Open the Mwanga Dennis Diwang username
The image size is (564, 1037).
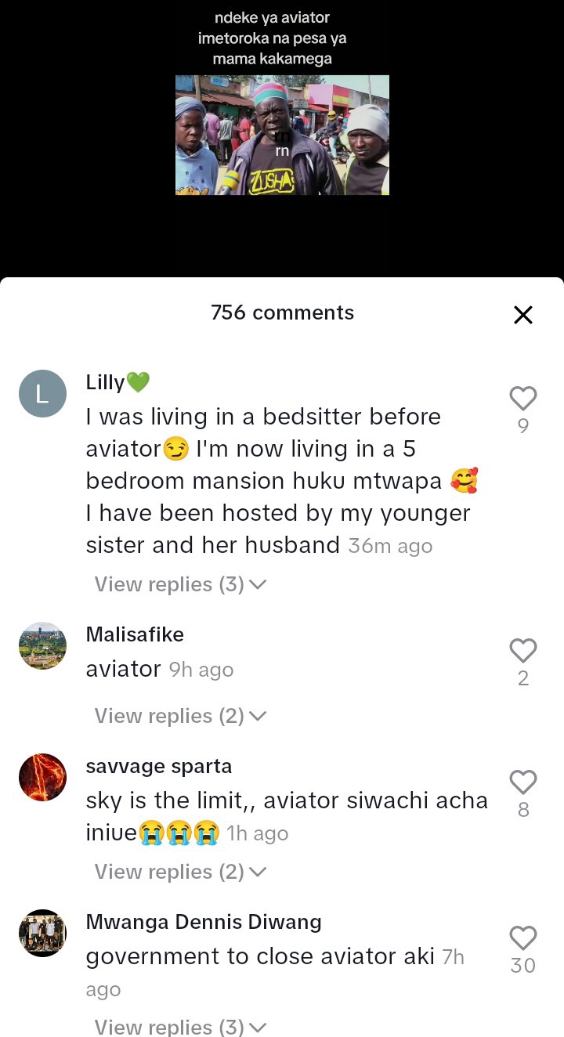204,922
